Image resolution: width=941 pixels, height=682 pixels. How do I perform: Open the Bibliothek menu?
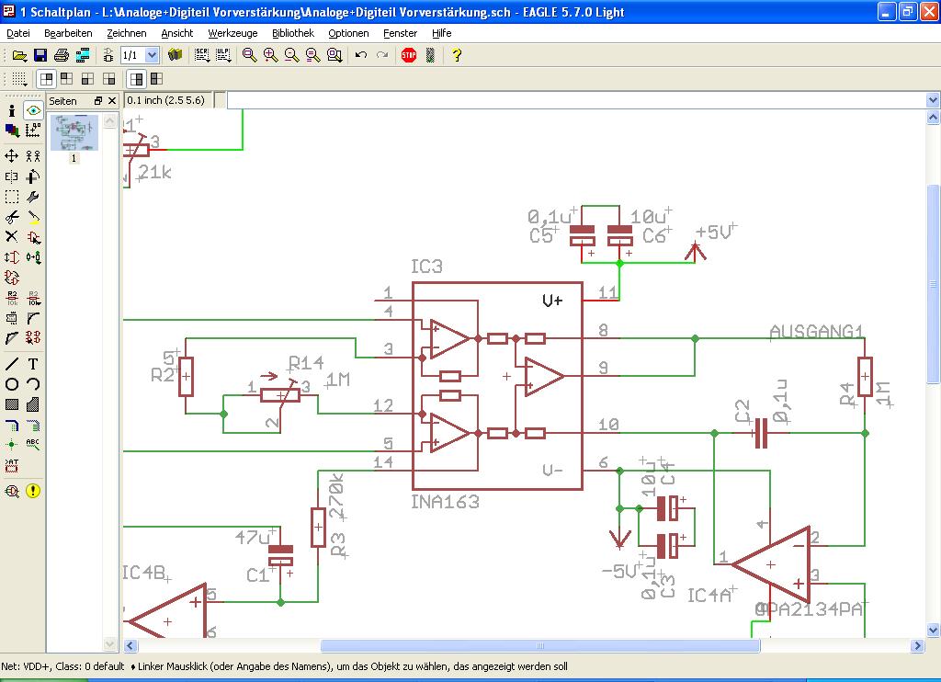click(293, 33)
